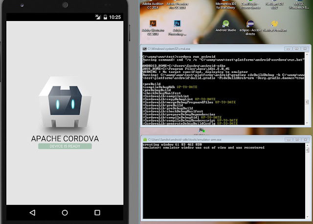
Task: Click the emulator-arm.exe window title bar icon
Action: (145, 139)
